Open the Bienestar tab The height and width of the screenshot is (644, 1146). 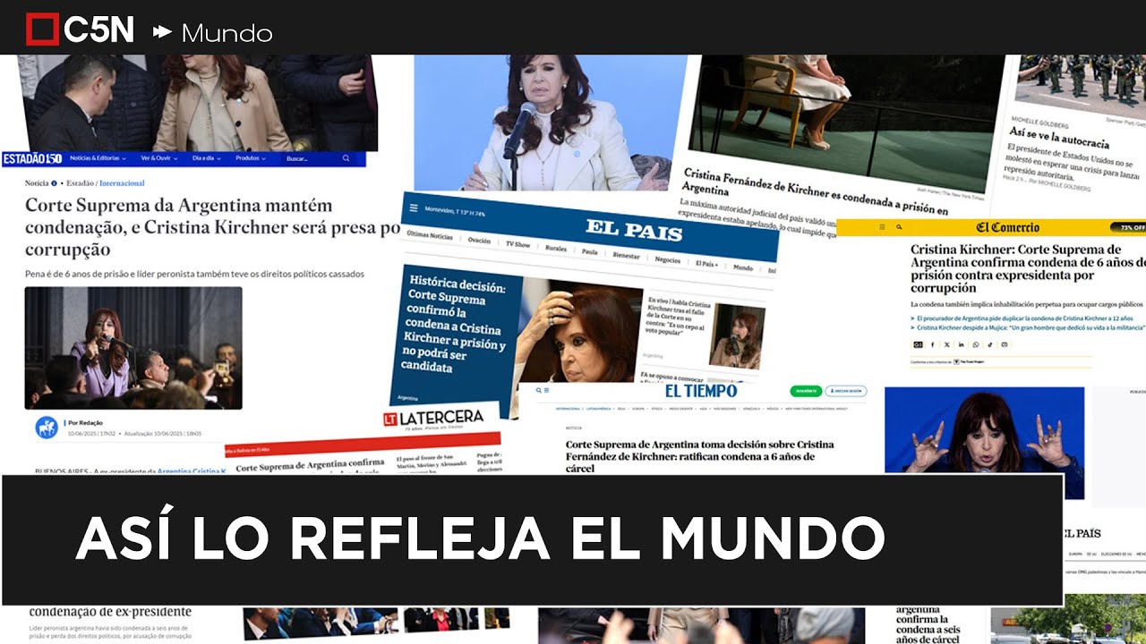click(x=626, y=256)
